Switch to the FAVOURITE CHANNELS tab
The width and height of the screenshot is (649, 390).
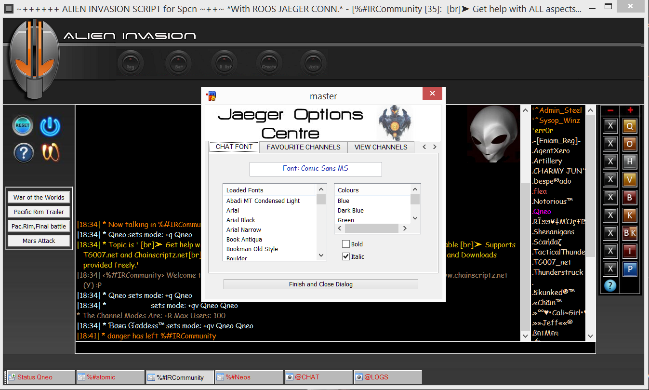coord(304,147)
